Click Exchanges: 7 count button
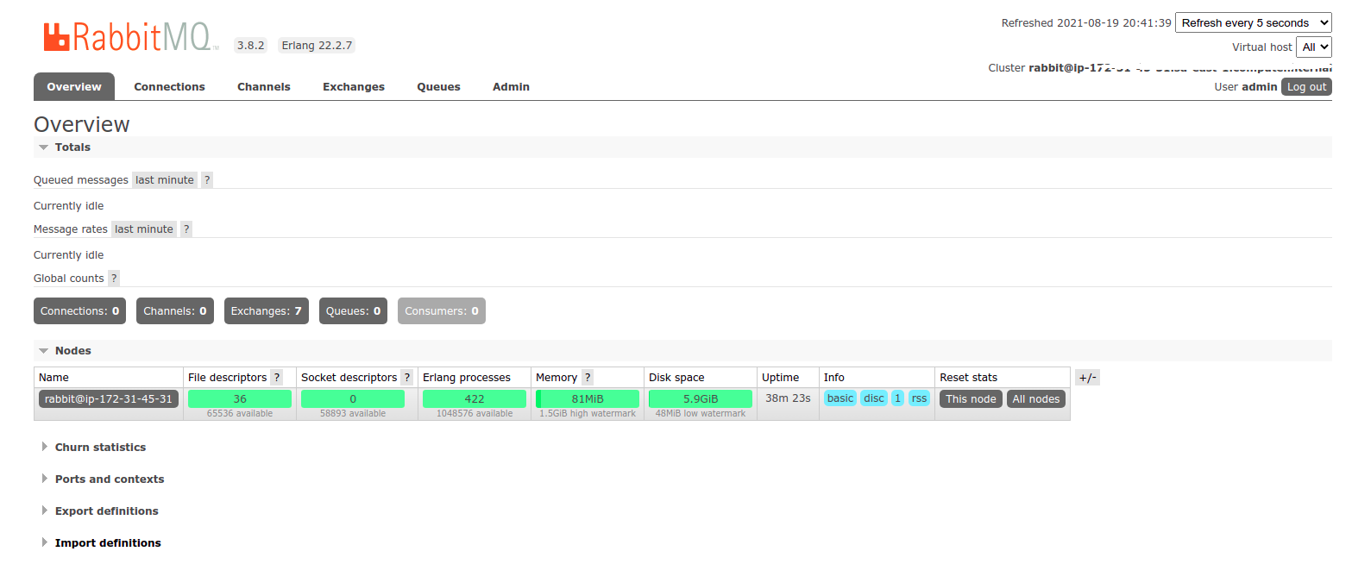 (267, 311)
